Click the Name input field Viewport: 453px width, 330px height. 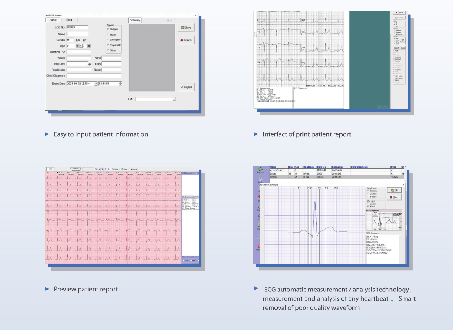[x=77, y=34]
